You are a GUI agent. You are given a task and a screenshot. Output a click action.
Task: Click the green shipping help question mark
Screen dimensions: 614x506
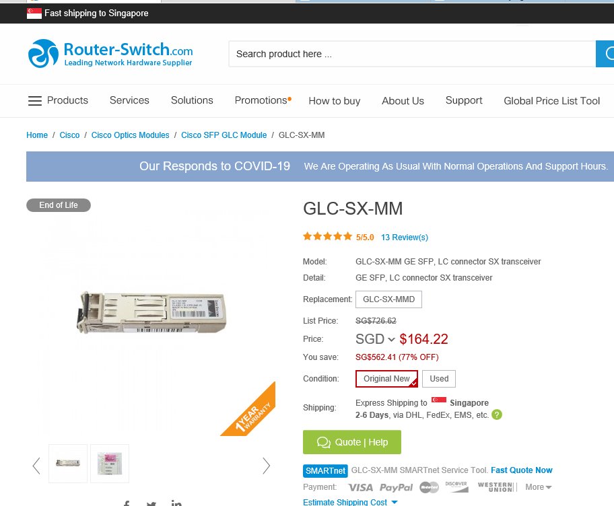pos(497,414)
